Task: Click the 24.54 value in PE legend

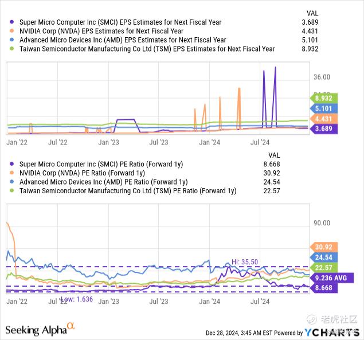Action: (272, 182)
